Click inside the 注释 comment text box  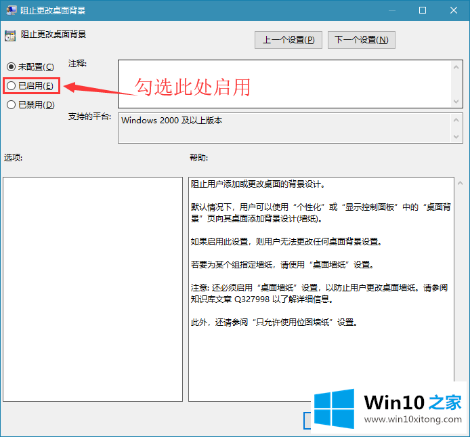(284, 84)
